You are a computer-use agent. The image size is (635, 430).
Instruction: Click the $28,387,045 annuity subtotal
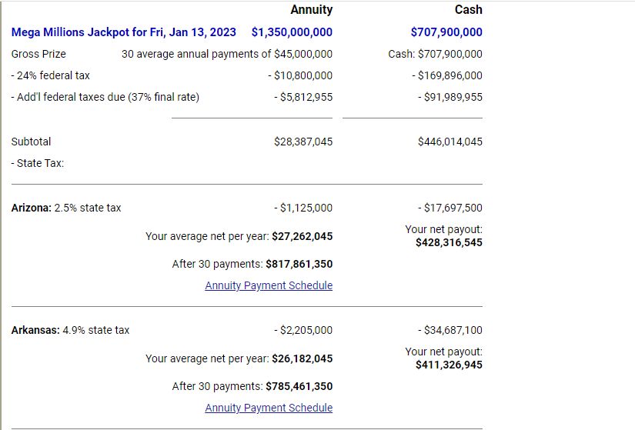pos(303,142)
